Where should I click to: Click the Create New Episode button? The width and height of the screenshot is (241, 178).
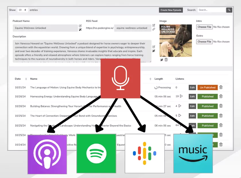pyautogui.click(x=171, y=10)
